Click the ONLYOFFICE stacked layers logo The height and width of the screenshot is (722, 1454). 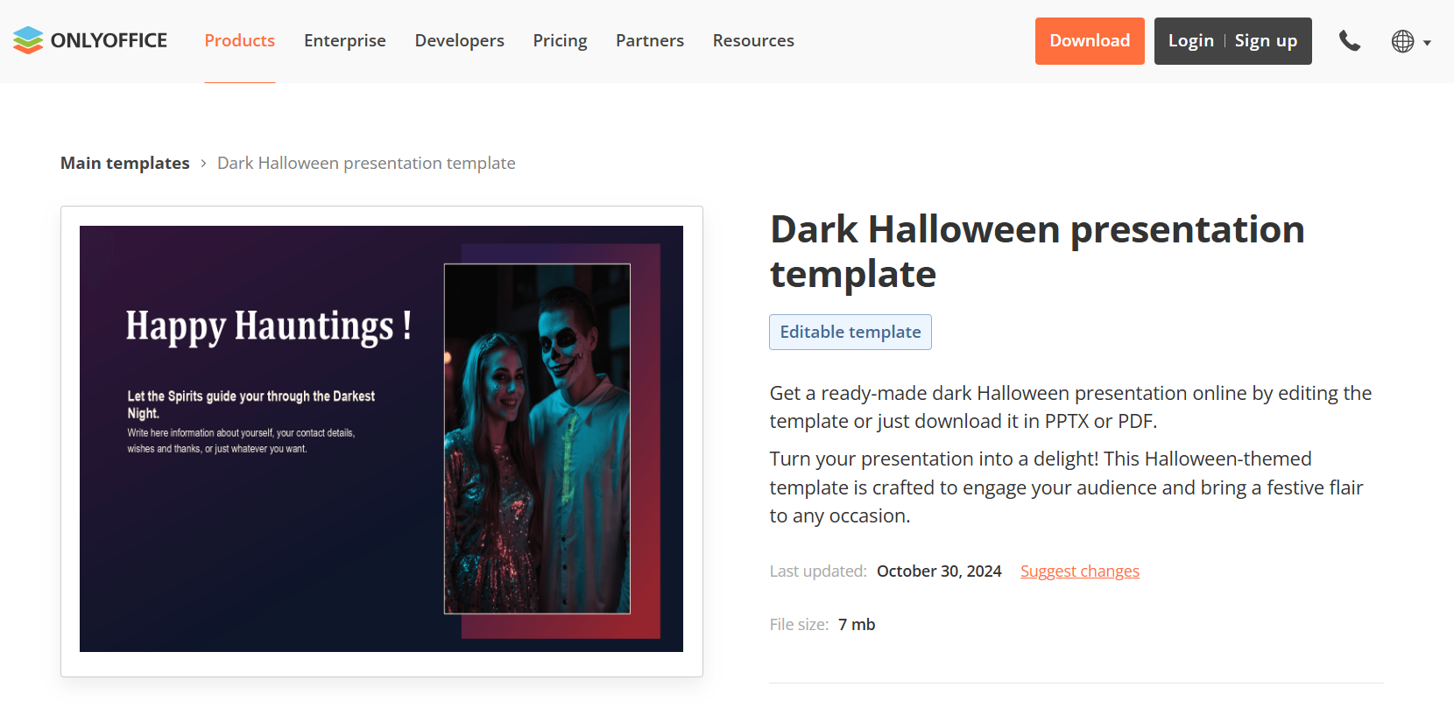click(x=28, y=40)
